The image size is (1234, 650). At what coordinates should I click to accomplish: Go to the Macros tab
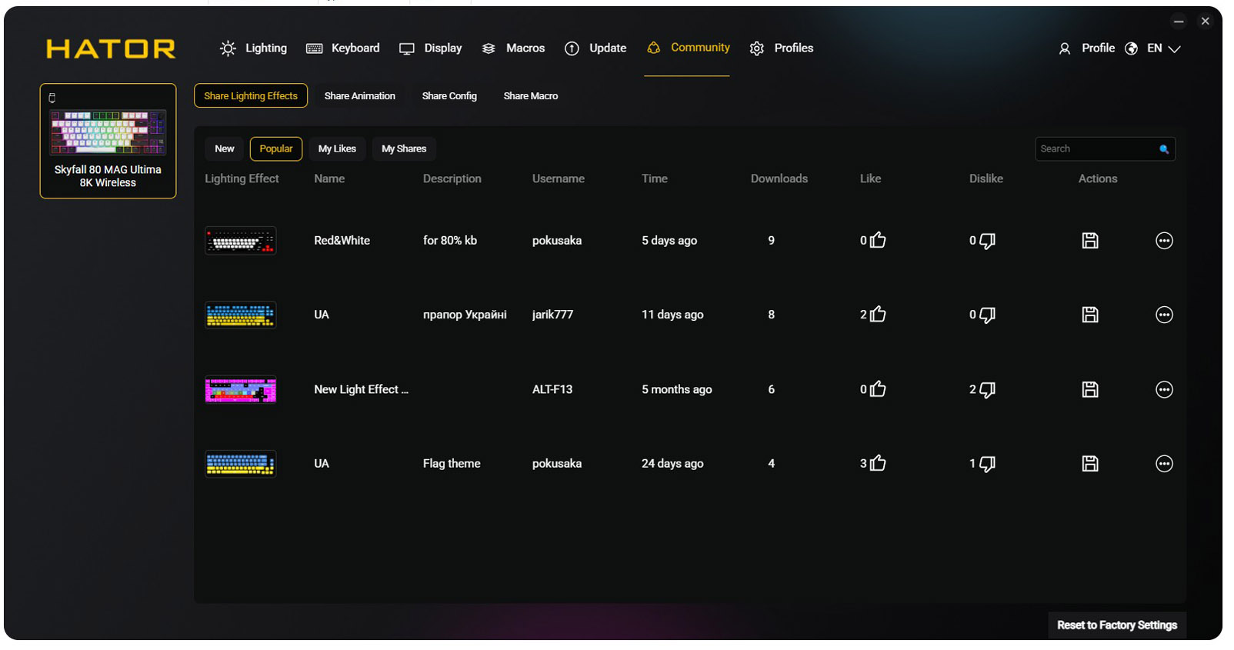click(514, 48)
